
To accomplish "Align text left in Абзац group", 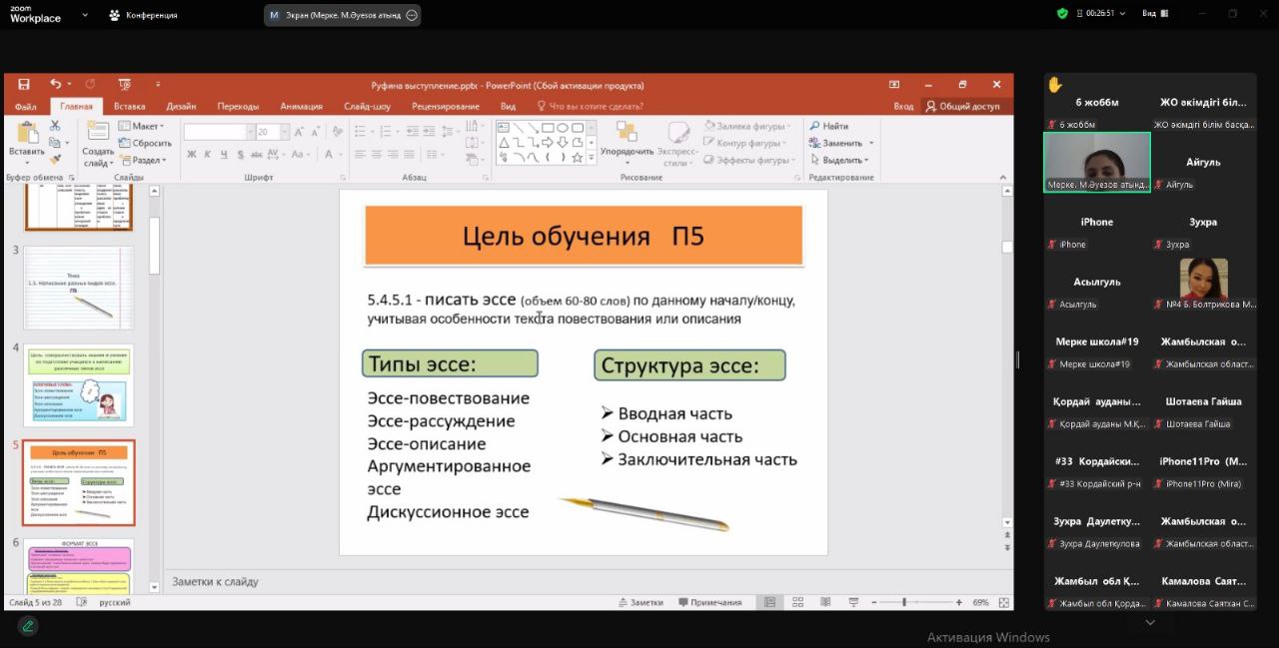I will 359,155.
